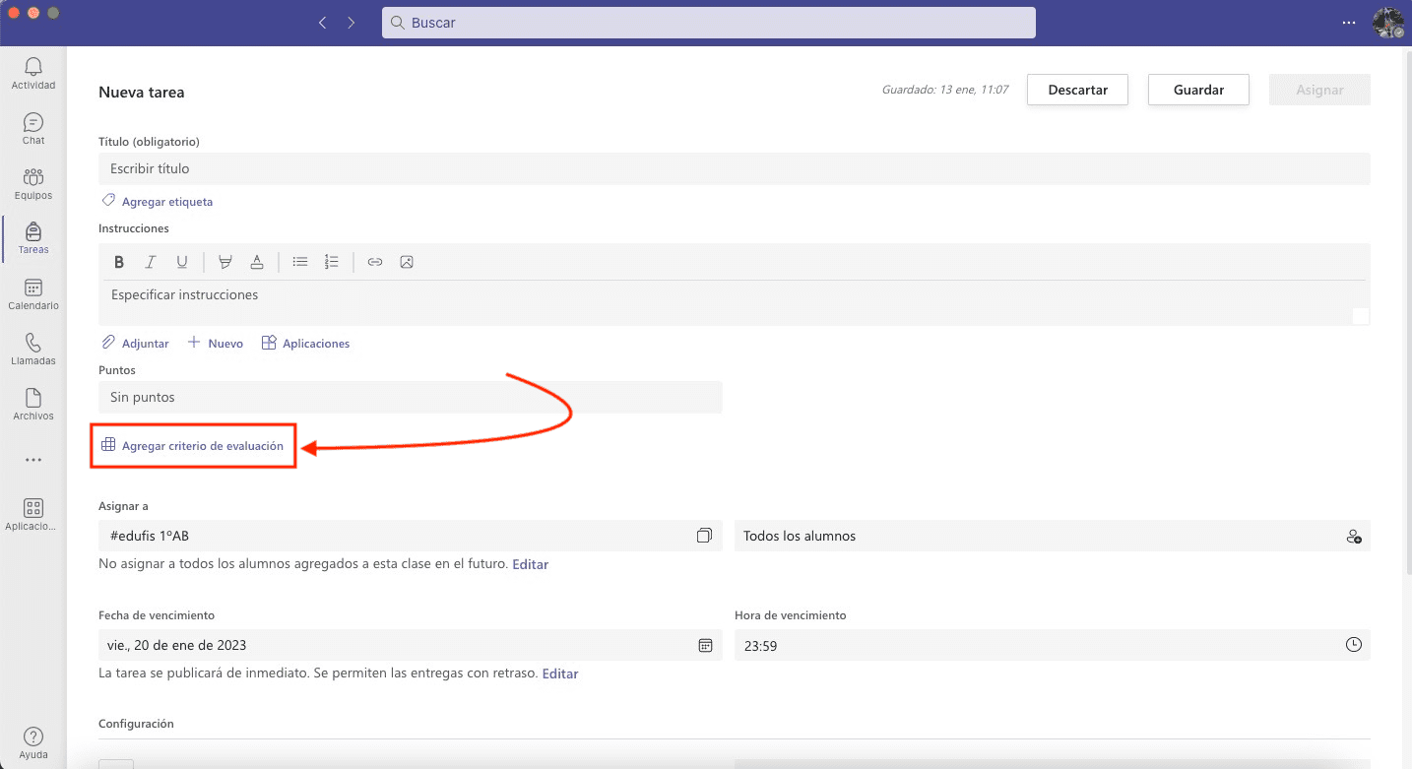Insert a numbered list
The image size is (1412, 769).
pyautogui.click(x=332, y=262)
